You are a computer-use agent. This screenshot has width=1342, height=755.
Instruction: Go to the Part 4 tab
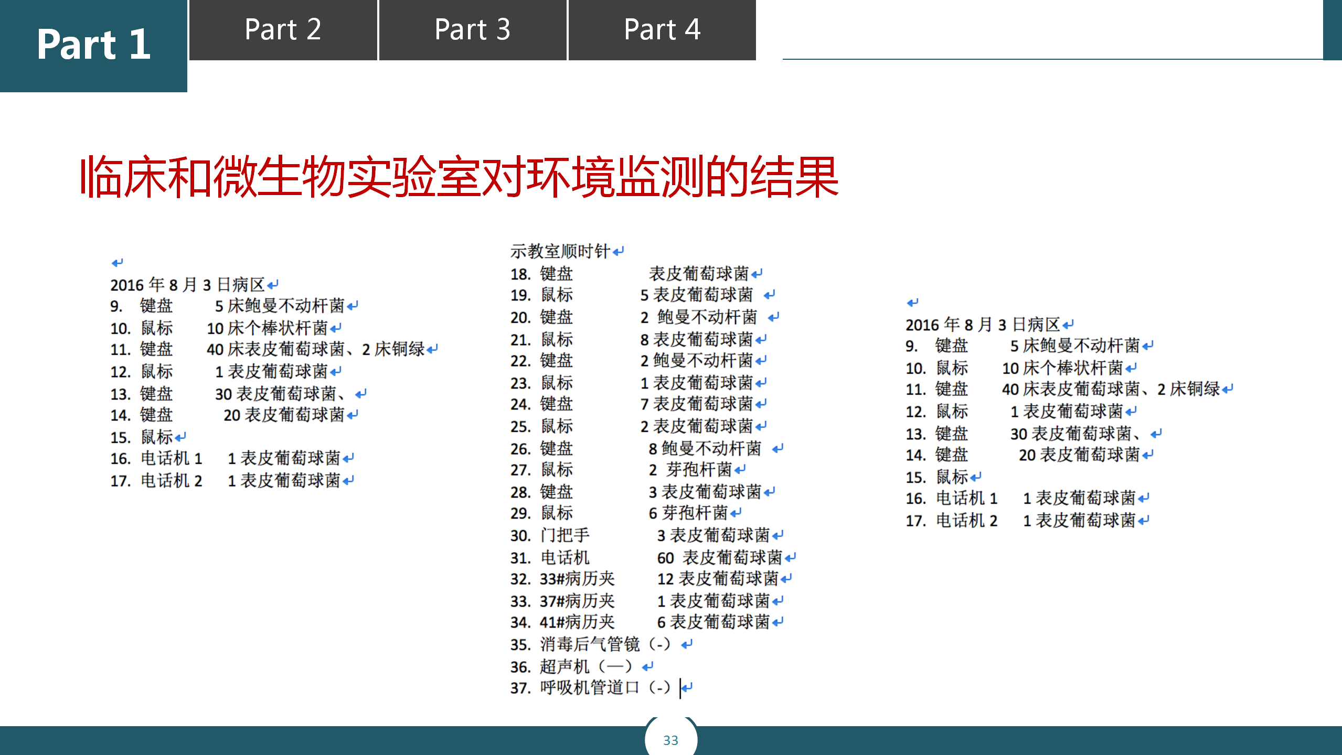[662, 30]
